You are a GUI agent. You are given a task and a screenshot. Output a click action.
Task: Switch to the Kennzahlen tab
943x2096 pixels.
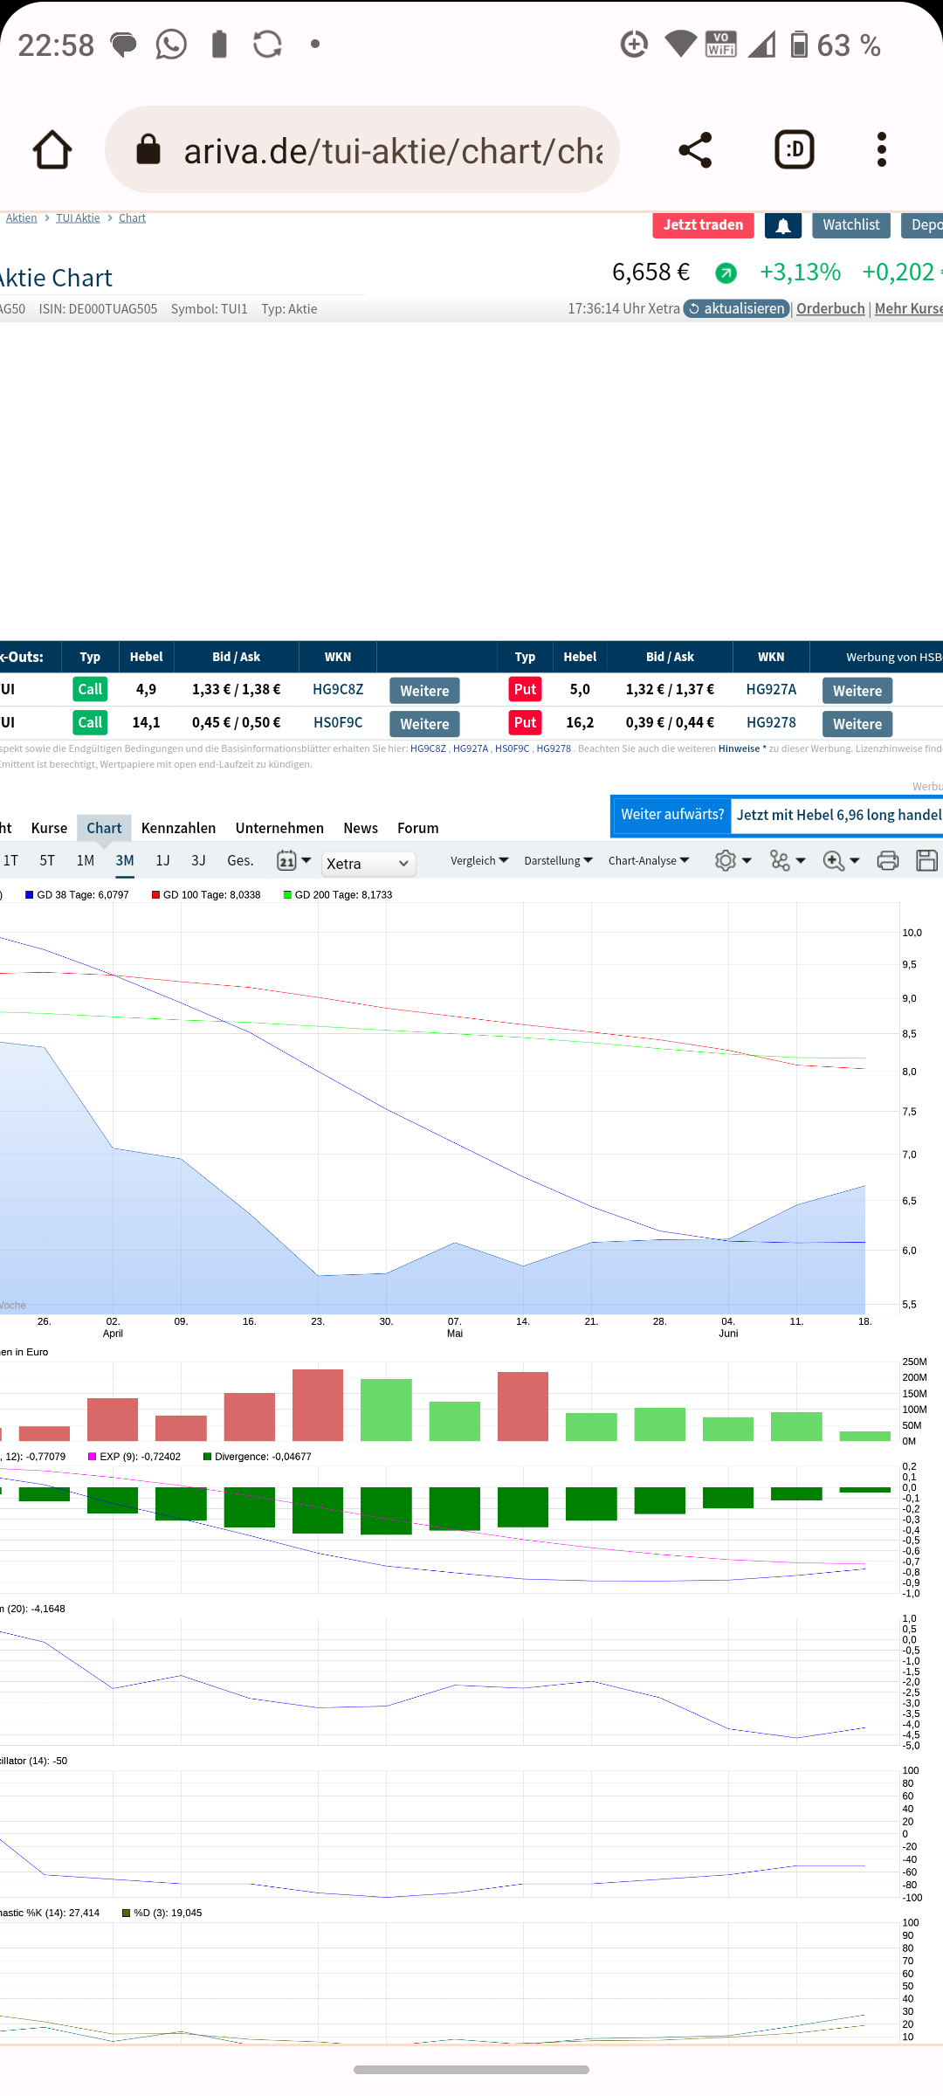(178, 828)
